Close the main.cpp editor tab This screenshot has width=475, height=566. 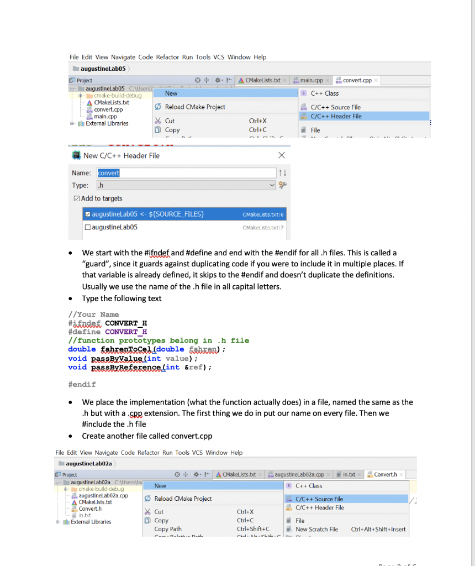click(x=327, y=80)
